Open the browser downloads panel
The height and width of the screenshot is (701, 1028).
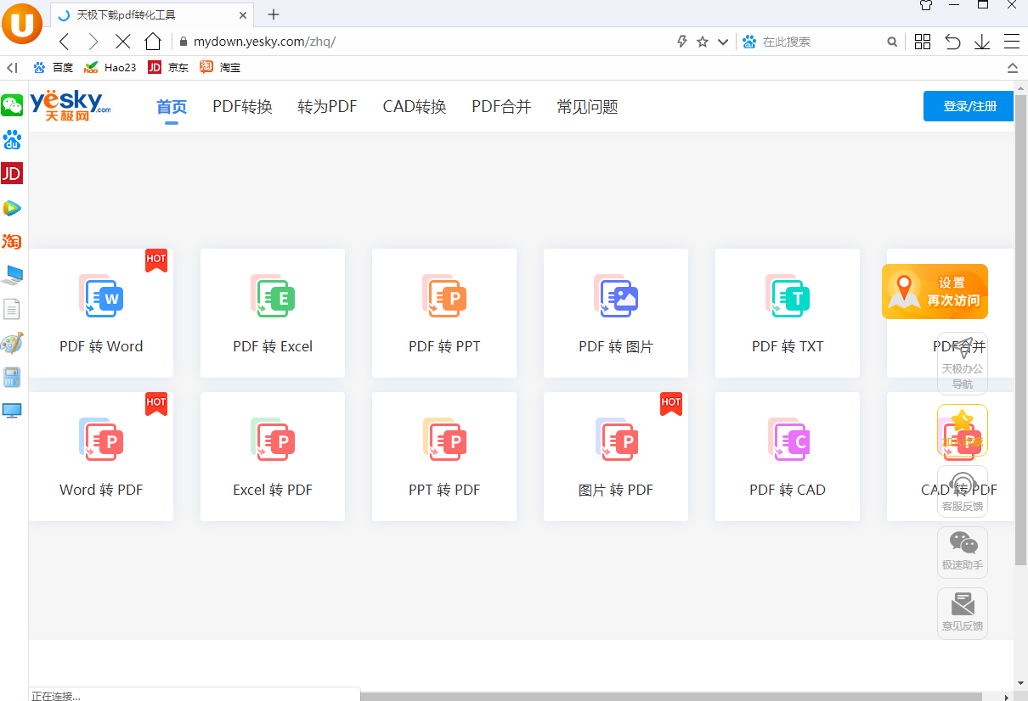click(982, 42)
